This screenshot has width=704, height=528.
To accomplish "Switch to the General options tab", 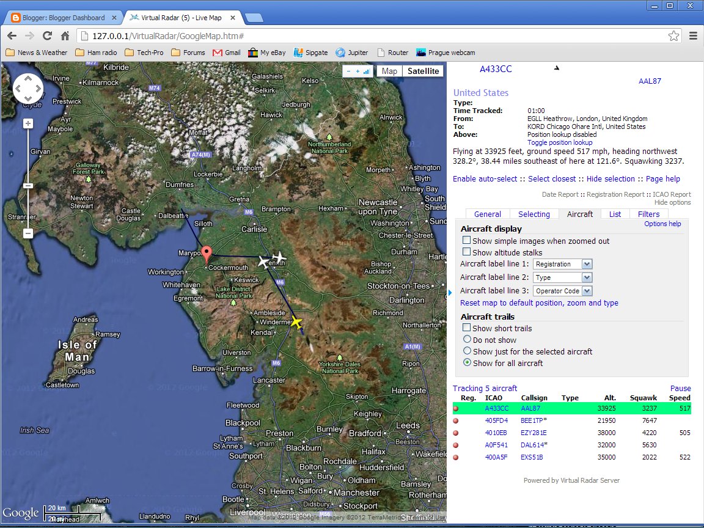I will click(488, 214).
